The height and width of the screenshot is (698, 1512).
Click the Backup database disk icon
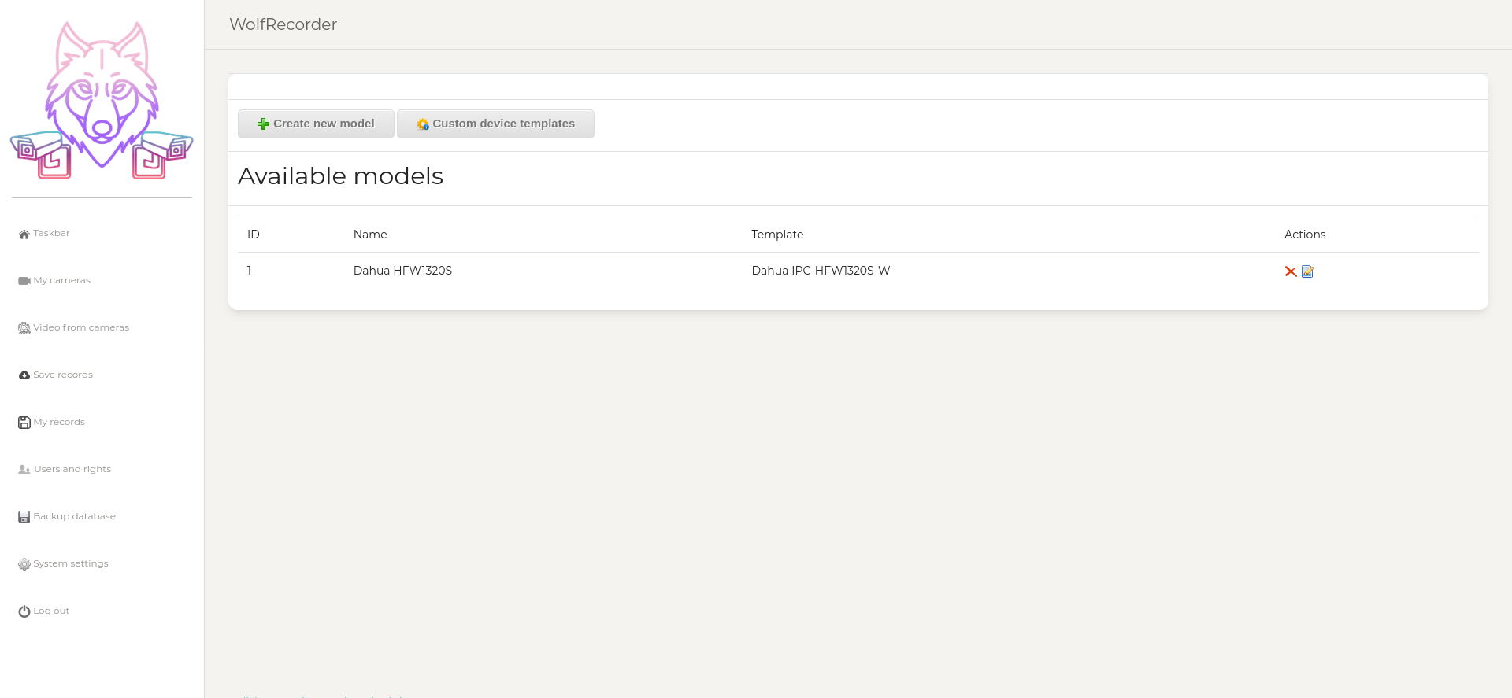point(24,517)
